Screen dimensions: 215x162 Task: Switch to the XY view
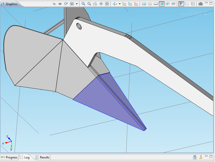[124, 4]
